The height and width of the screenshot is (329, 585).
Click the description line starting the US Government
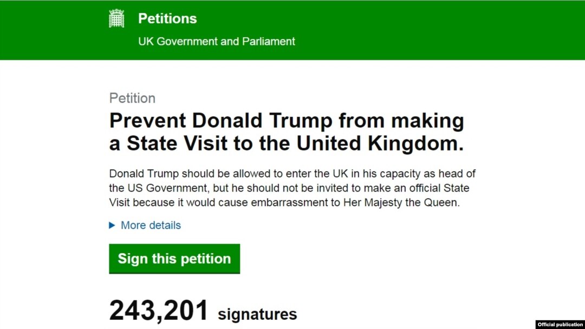coord(289,188)
